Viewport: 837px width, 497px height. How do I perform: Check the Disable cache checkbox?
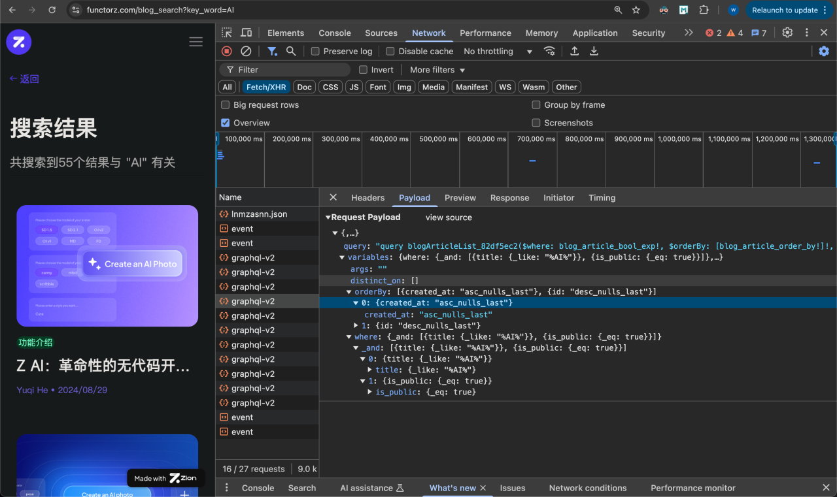390,52
